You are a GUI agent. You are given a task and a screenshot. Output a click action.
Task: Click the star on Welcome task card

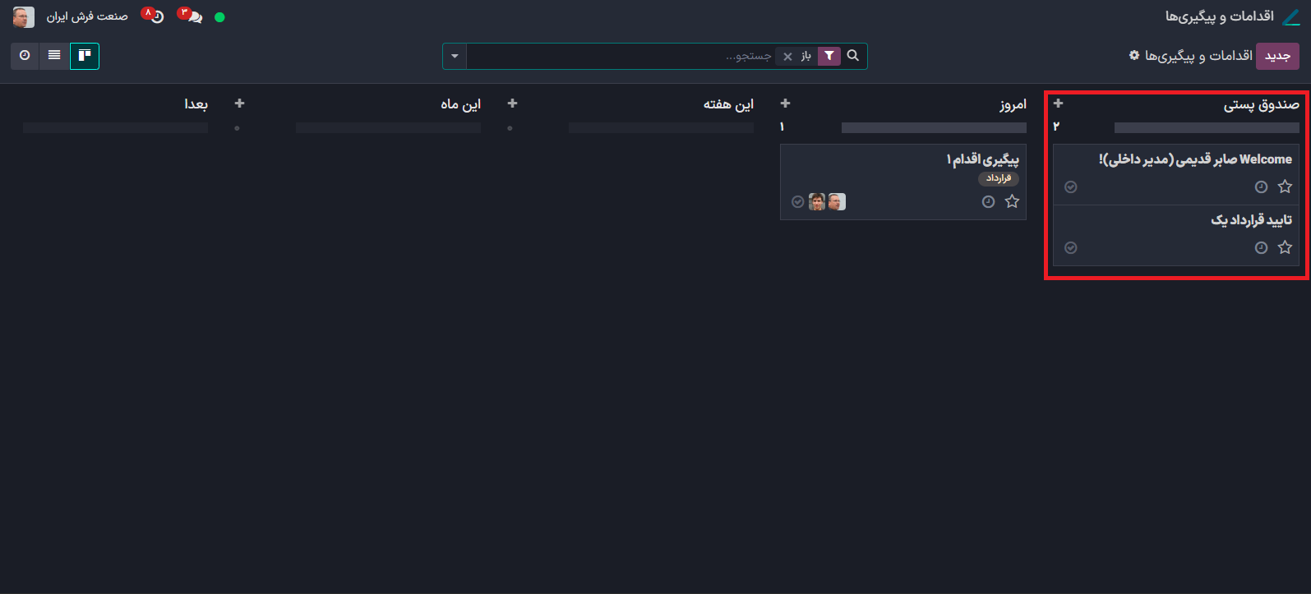click(1285, 187)
